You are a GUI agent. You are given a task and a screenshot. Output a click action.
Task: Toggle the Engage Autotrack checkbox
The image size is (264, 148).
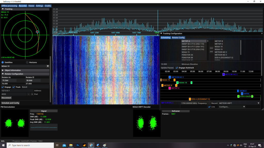coord(177,68)
